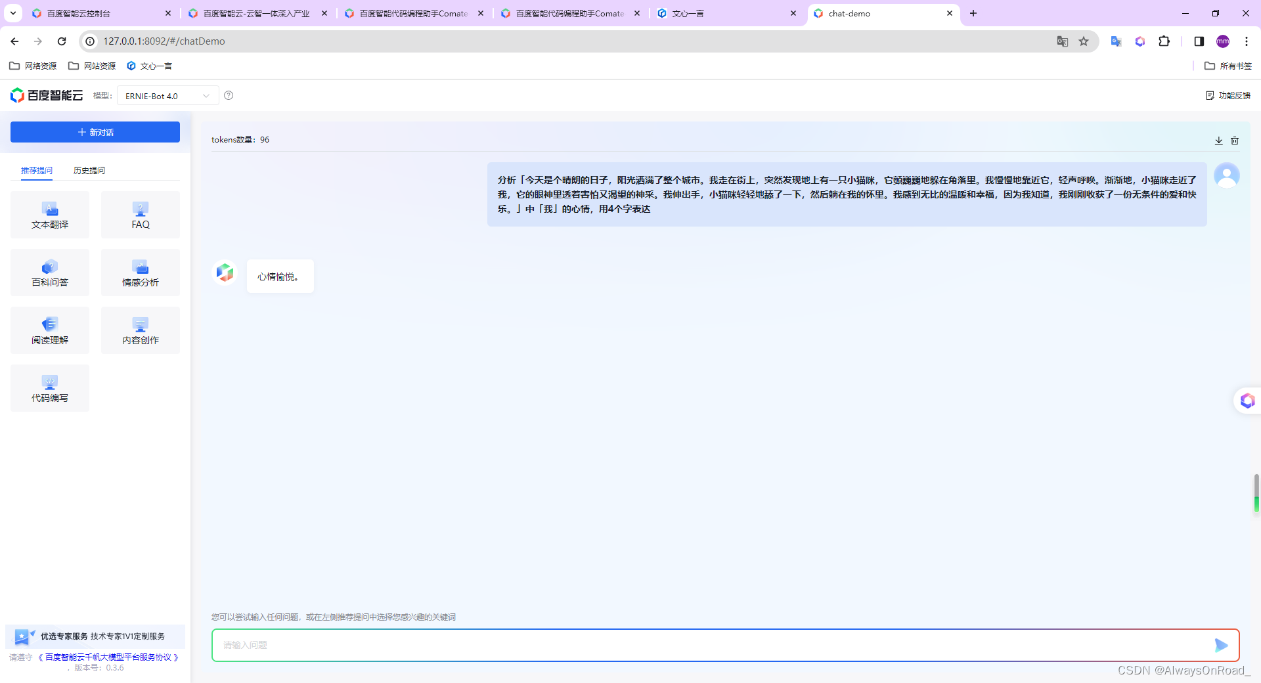Screen dimensions: 1261x683
Task: Click the 心情愉悦 reply bubble
Action: pos(280,276)
